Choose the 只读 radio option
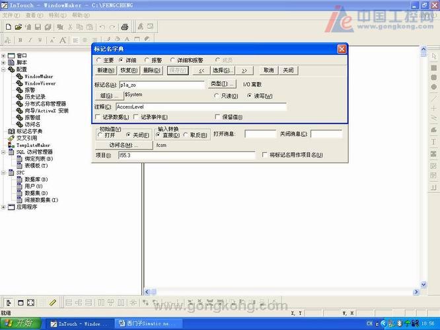This screenshot has height=330, width=440. pyautogui.click(x=216, y=96)
